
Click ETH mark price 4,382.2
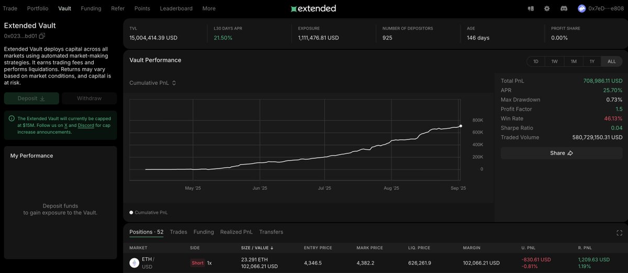(x=365, y=263)
